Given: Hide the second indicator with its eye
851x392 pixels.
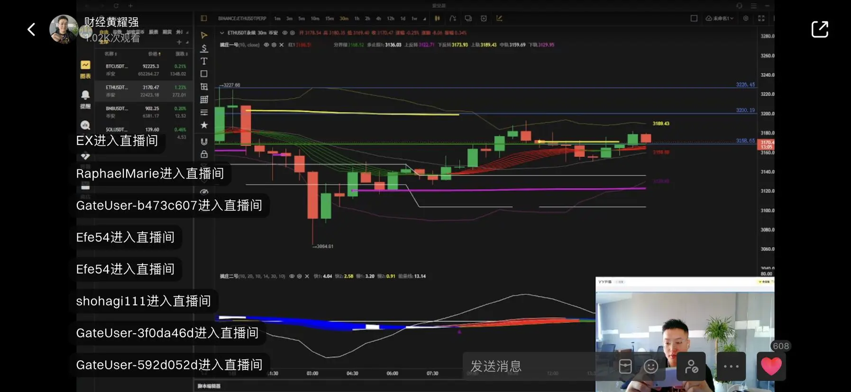Looking at the screenshot, I should click(292, 276).
